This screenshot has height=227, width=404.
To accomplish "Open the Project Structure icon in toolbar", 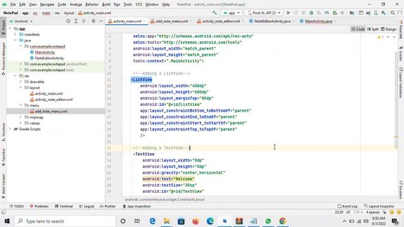I will [x=352, y=13].
